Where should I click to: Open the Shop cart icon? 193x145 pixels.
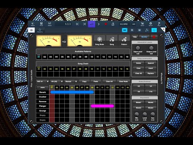pyautogui.click(x=142, y=24)
